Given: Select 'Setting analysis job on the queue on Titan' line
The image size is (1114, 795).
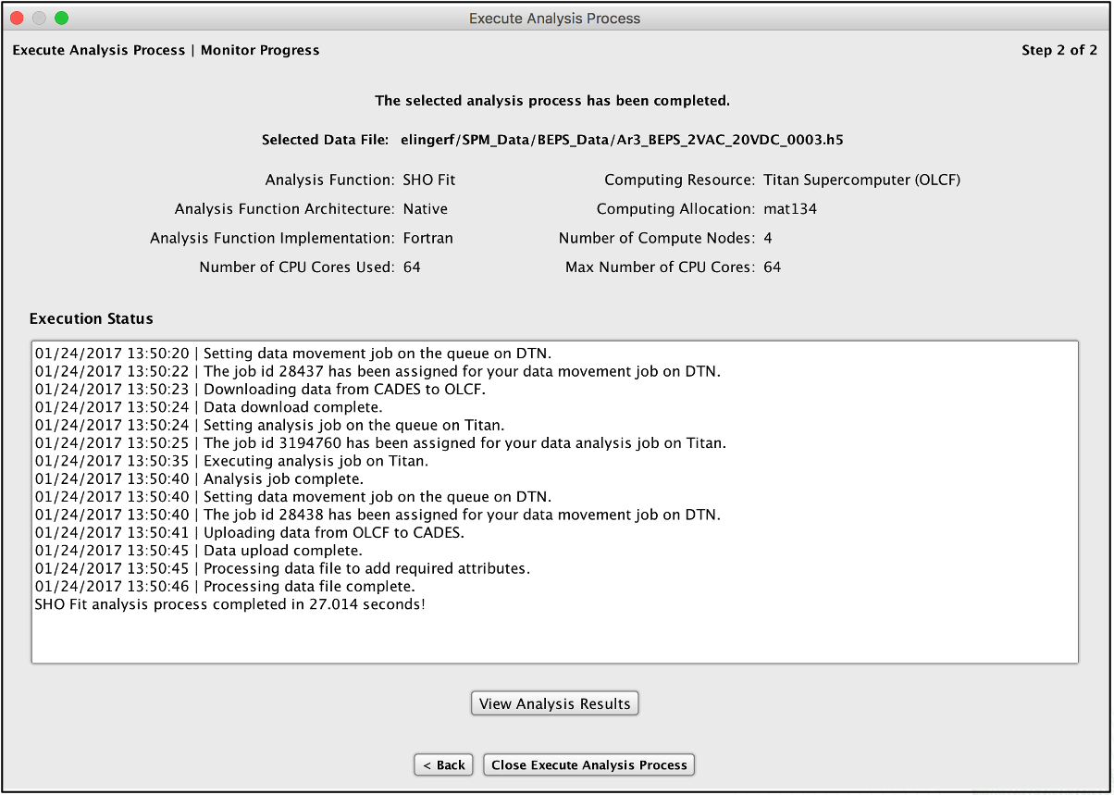Looking at the screenshot, I should (270, 425).
